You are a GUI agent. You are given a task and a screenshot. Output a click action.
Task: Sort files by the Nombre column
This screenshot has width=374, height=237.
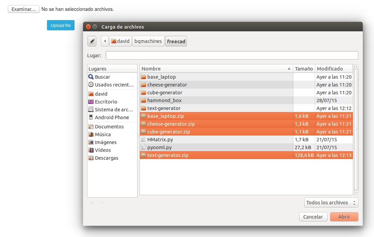tap(216, 68)
